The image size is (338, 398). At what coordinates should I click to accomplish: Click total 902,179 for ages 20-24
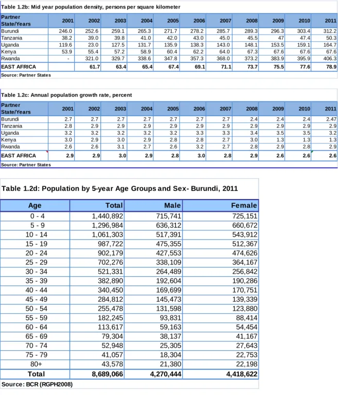(x=111, y=253)
